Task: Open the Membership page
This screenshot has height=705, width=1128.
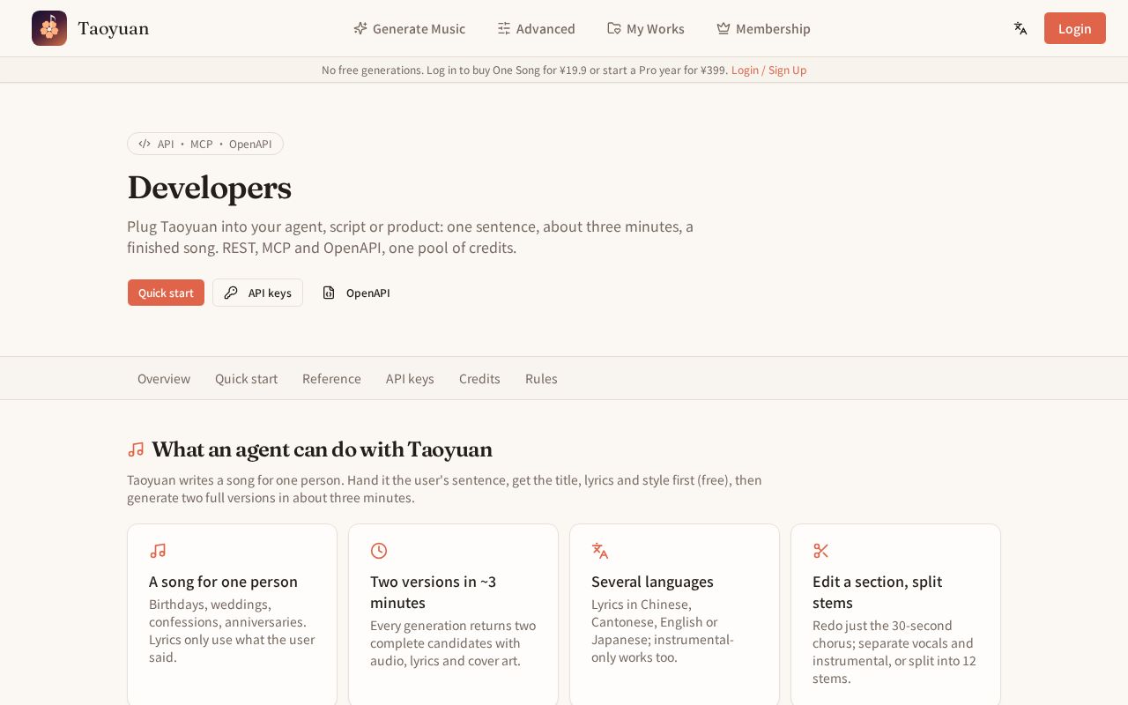Action: pyautogui.click(x=764, y=28)
